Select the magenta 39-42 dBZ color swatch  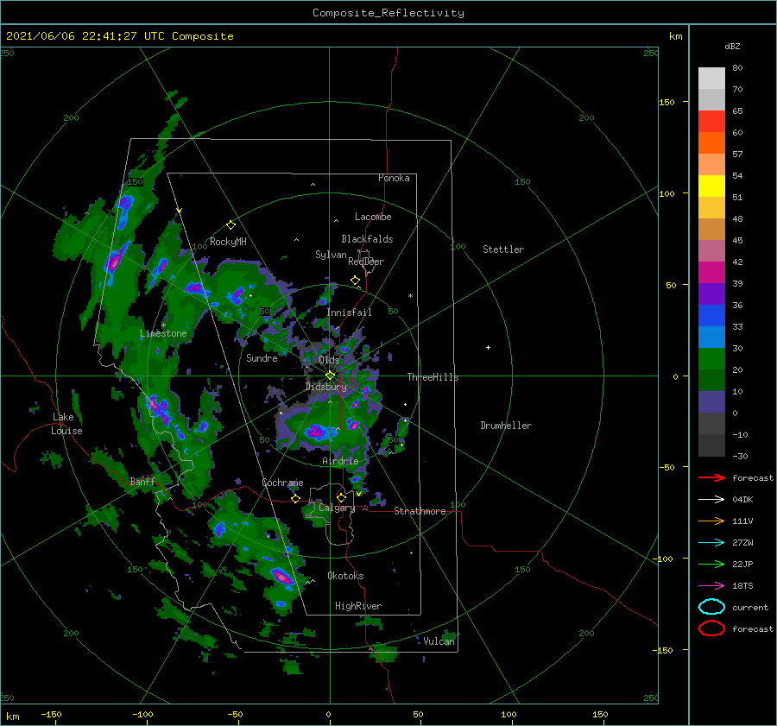click(x=711, y=273)
